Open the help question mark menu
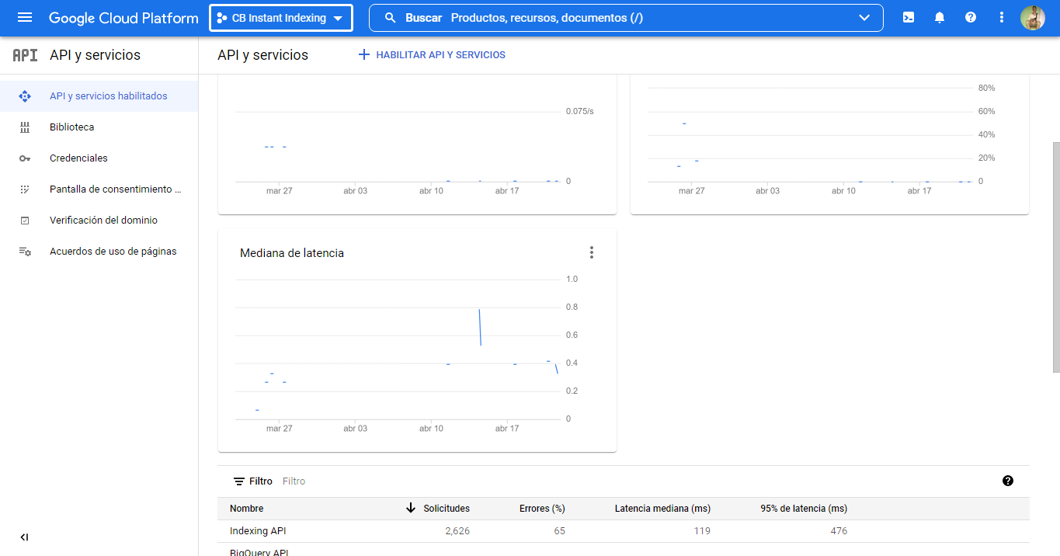1060x556 pixels. coord(971,17)
